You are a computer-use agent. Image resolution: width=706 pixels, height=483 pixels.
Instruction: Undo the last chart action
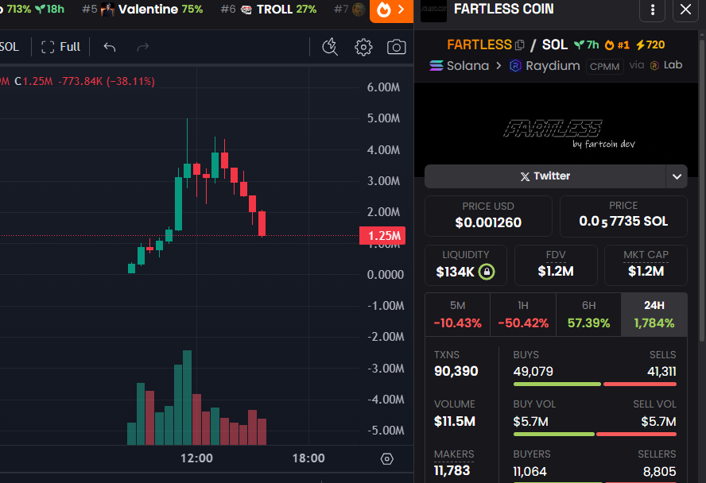(x=110, y=47)
